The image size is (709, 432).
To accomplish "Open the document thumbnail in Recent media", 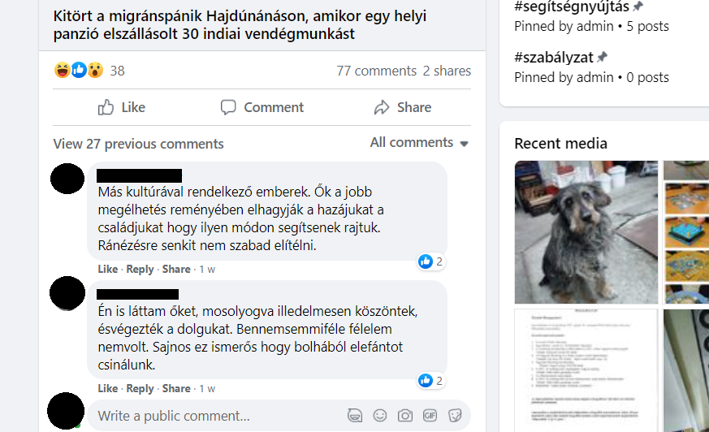I will 586,370.
